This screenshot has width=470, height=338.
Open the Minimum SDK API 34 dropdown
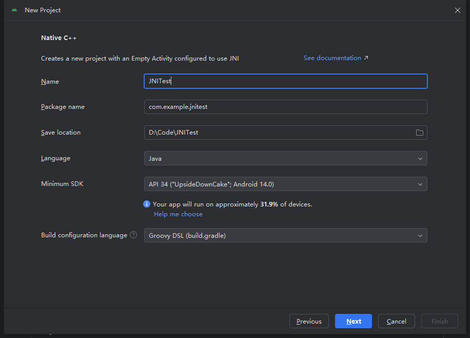point(285,184)
